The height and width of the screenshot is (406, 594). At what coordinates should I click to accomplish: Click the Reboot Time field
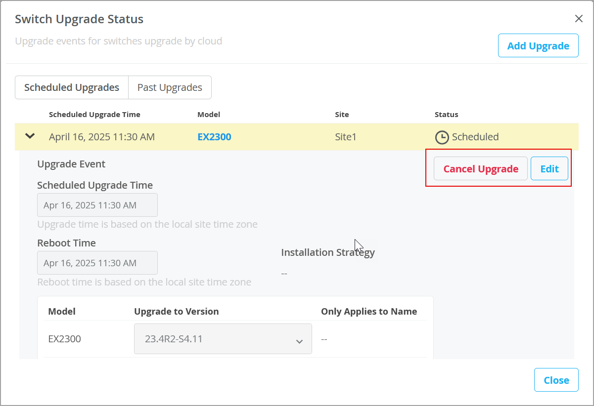[x=97, y=263]
